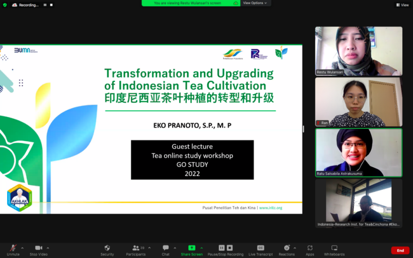Viewport: 413px width, 258px height.
Task: Open Whiteboards from the toolbar
Action: [x=334, y=248]
